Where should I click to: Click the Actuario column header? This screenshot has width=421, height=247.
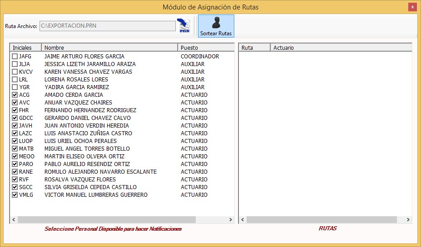point(341,47)
